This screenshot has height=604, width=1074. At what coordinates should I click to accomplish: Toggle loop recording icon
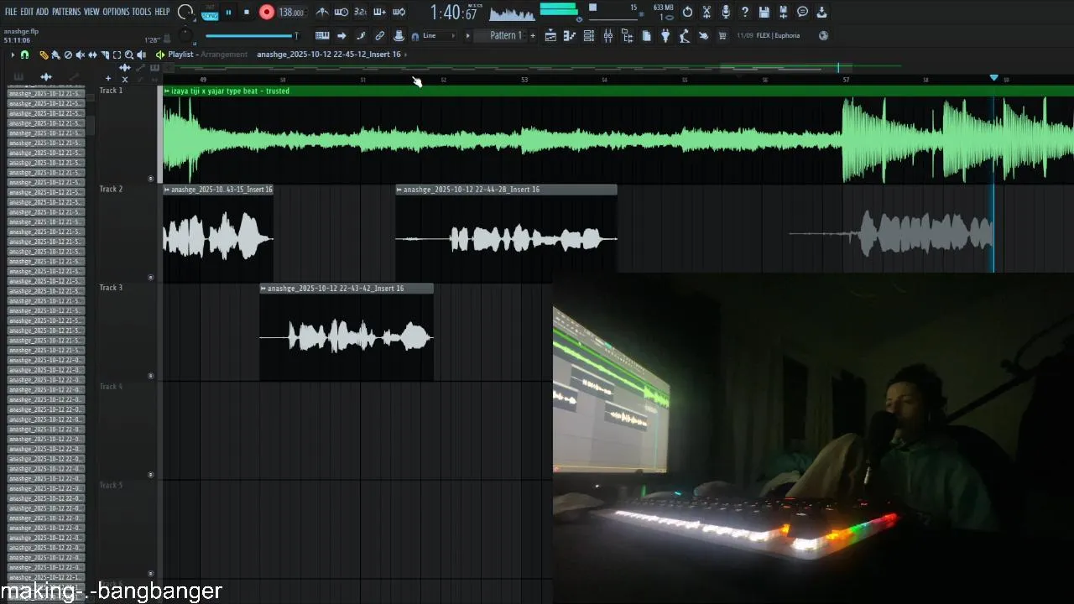point(399,13)
